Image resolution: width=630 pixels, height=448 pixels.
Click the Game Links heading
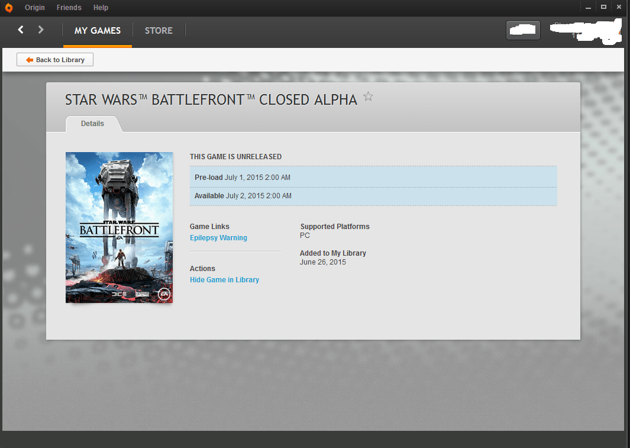pyautogui.click(x=210, y=227)
